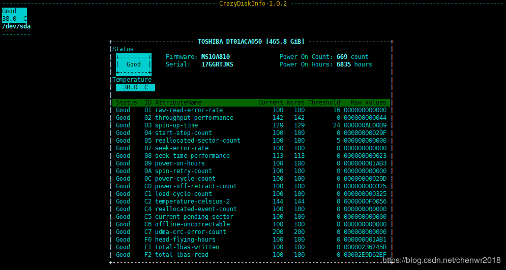Viewport: 506px width, 270px height.
Task: Select the reallocated-event-count attribute row
Action: pyautogui.click(x=251, y=209)
